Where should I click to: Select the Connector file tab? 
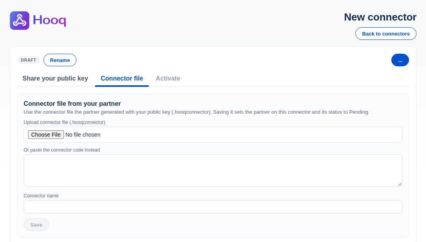click(122, 78)
